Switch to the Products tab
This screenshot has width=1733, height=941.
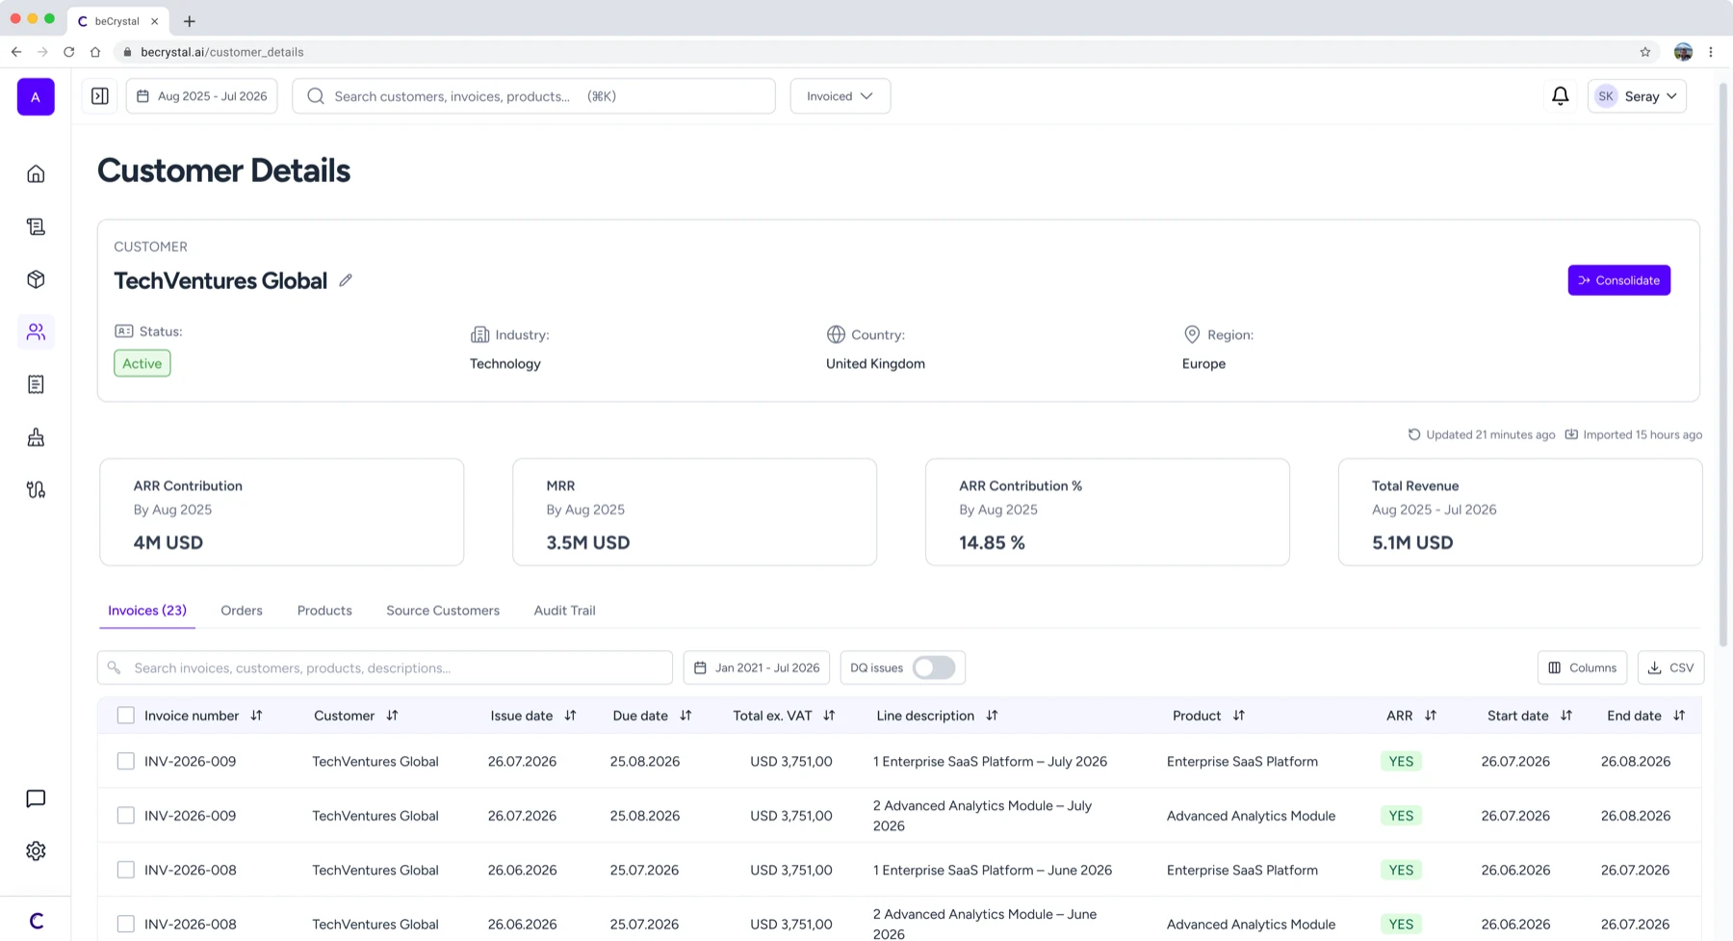click(324, 611)
